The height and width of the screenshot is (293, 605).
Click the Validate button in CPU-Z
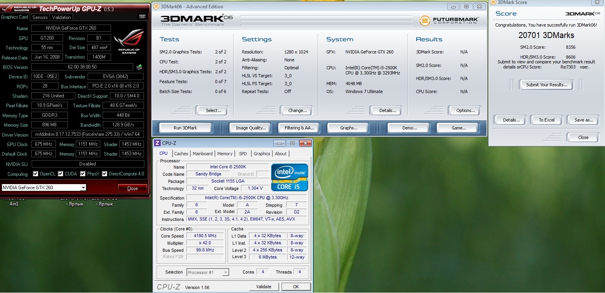264,287
